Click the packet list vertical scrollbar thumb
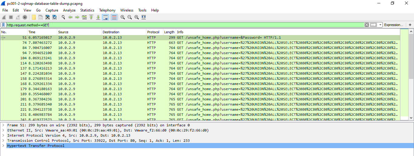414x156 pixels. coord(411,57)
